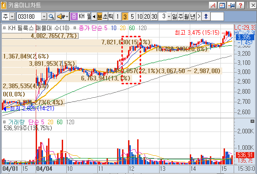The height and width of the screenshot is (174, 257).
Task: Click the price chart's blue 10 legend
Action: point(114,28)
